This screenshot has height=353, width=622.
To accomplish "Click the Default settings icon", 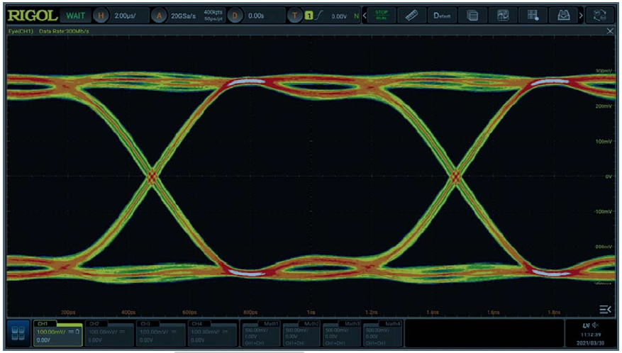I will coord(442,15).
